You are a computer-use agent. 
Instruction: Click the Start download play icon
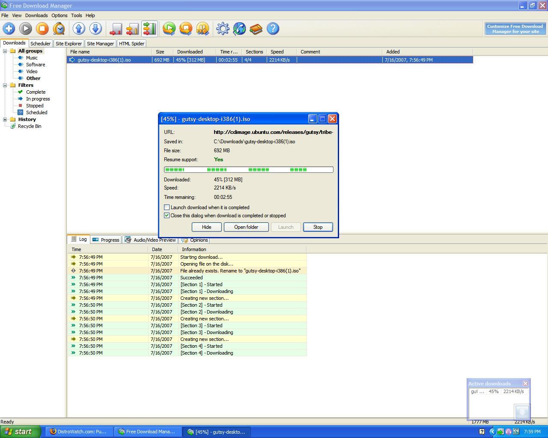[26, 29]
